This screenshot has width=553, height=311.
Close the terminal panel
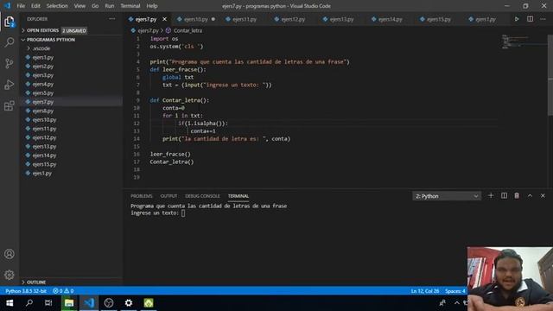[543, 196]
